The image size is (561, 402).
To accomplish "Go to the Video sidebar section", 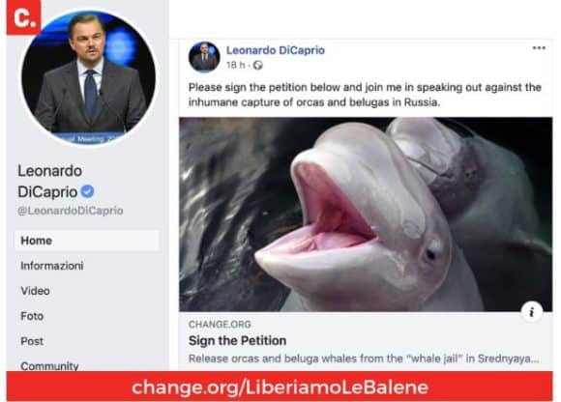I will click(35, 291).
